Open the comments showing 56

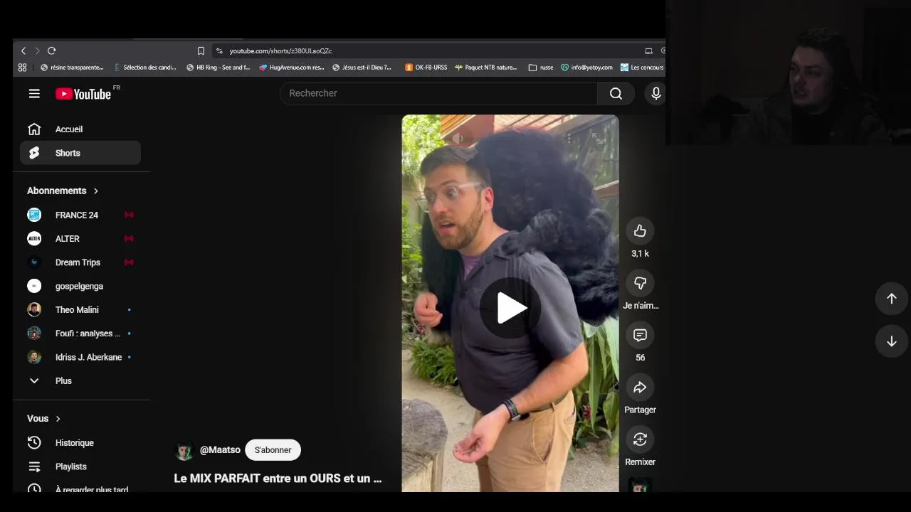click(x=640, y=335)
